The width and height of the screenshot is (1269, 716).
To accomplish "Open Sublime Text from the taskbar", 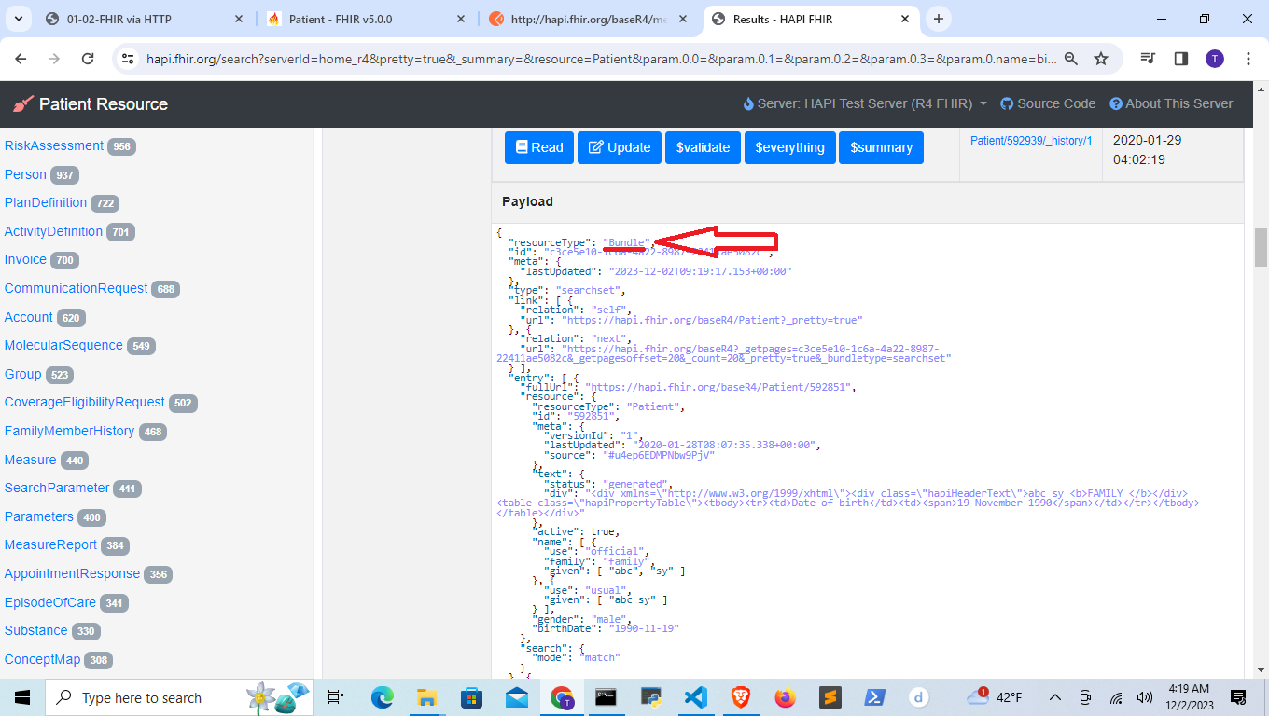I will (830, 696).
